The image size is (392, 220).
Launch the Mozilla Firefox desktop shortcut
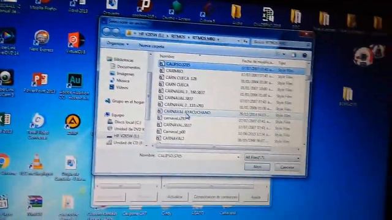click(x=43, y=5)
